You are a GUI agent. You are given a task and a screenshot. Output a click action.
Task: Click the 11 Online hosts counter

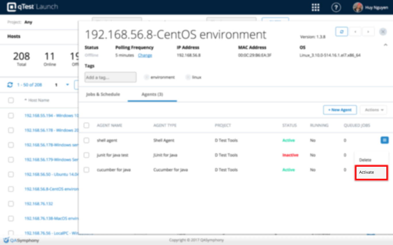[x=49, y=59]
